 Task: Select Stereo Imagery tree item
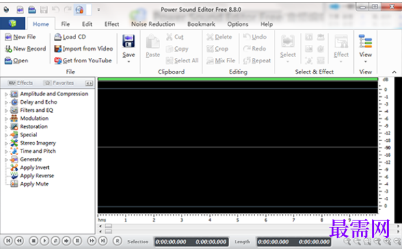pyautogui.click(x=38, y=143)
